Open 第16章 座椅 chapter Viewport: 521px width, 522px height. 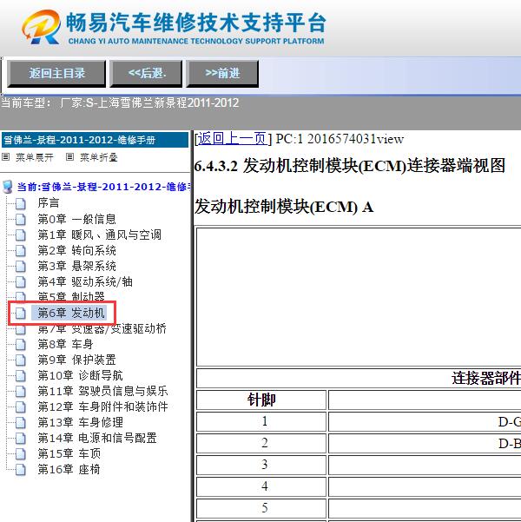pyautogui.click(x=69, y=469)
